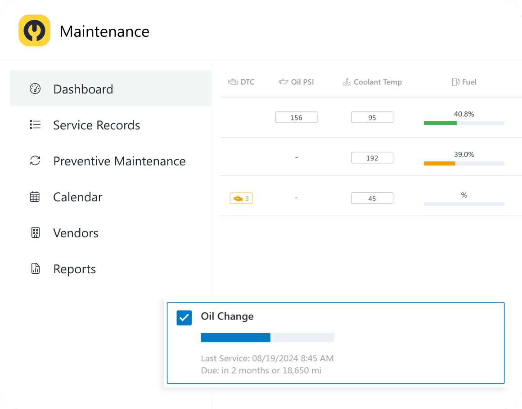Click the Preventive Maintenance refresh icon
Viewport: 522px width, 409px height.
35,160
